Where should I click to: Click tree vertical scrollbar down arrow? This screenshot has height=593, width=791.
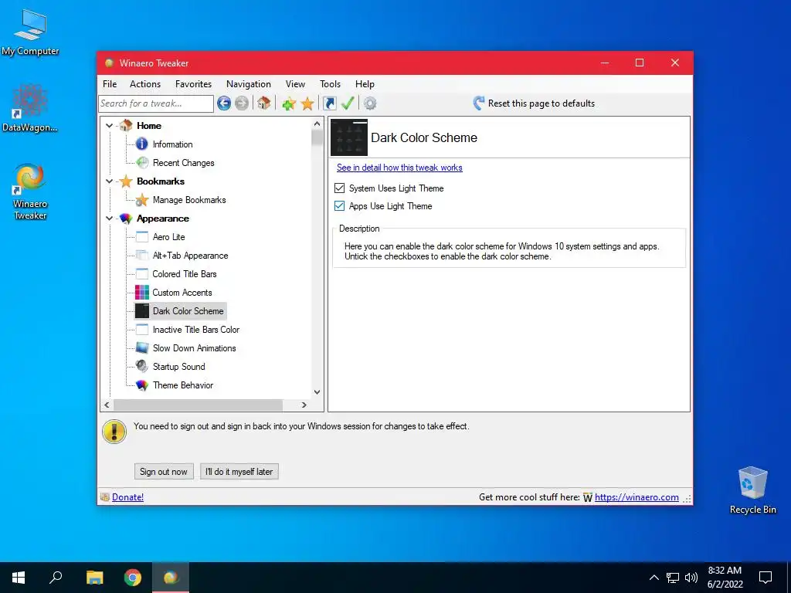(317, 391)
